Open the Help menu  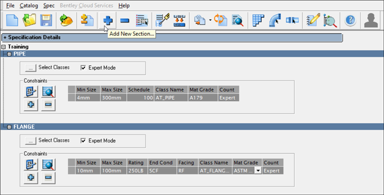click(x=124, y=5)
